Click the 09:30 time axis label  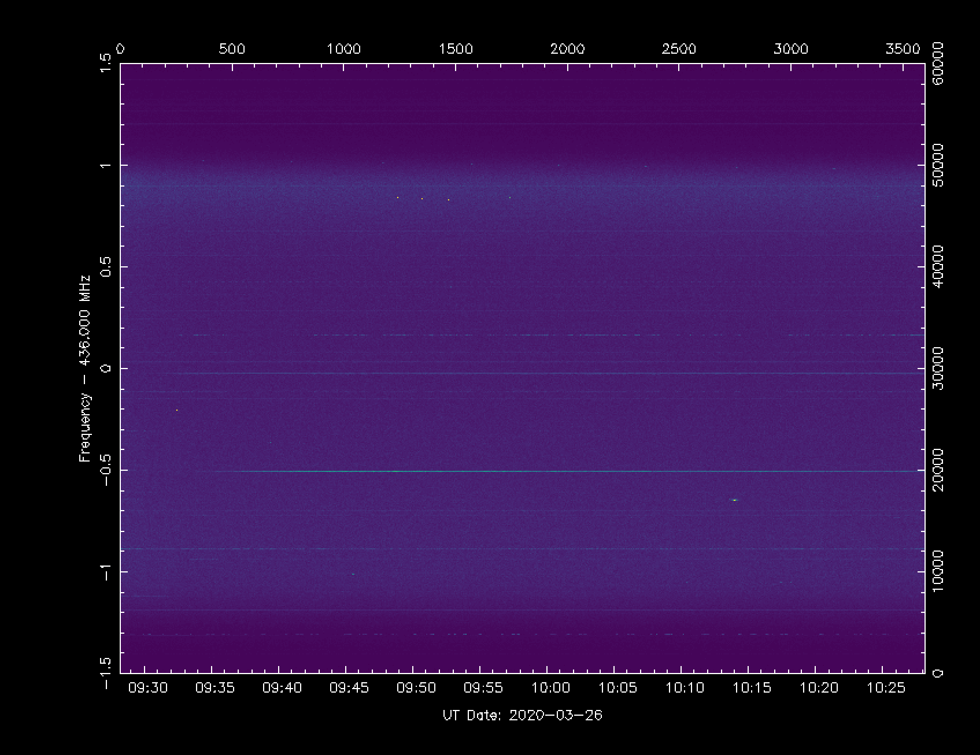point(148,688)
